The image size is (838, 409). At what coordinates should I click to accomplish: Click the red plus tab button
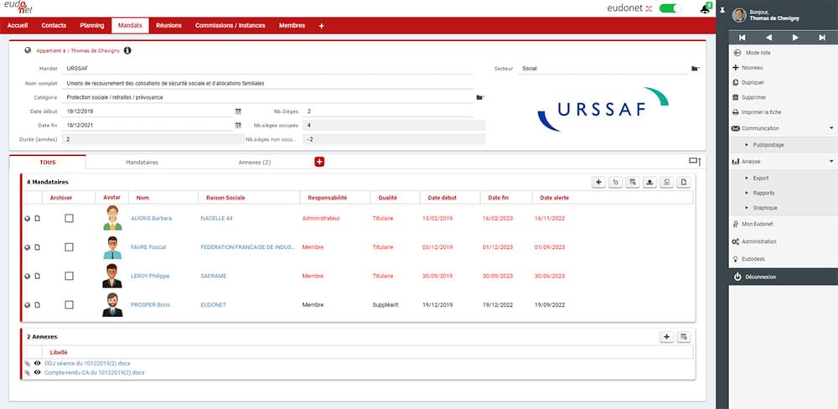pos(319,162)
